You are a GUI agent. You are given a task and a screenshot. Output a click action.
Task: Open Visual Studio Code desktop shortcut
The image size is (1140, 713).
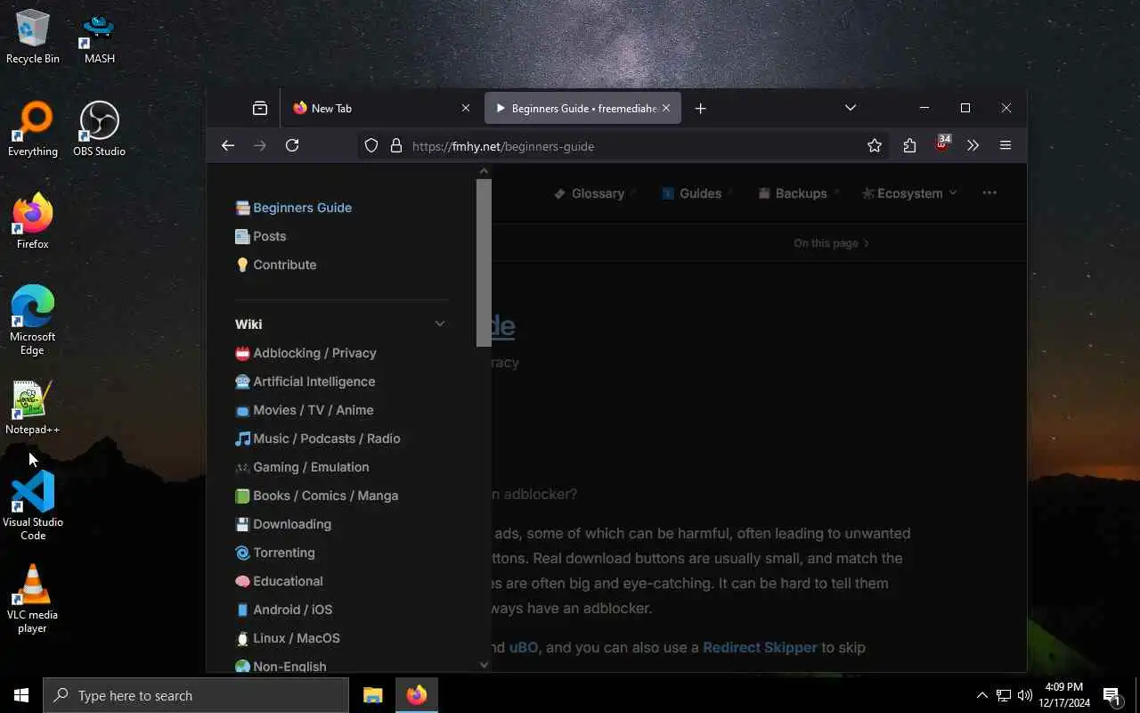pos(33,506)
